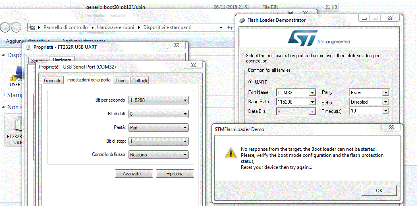This screenshot has height=206, width=417.
Task: Click the Flash Loader Demonstrator title icon
Action: [x=242, y=20]
